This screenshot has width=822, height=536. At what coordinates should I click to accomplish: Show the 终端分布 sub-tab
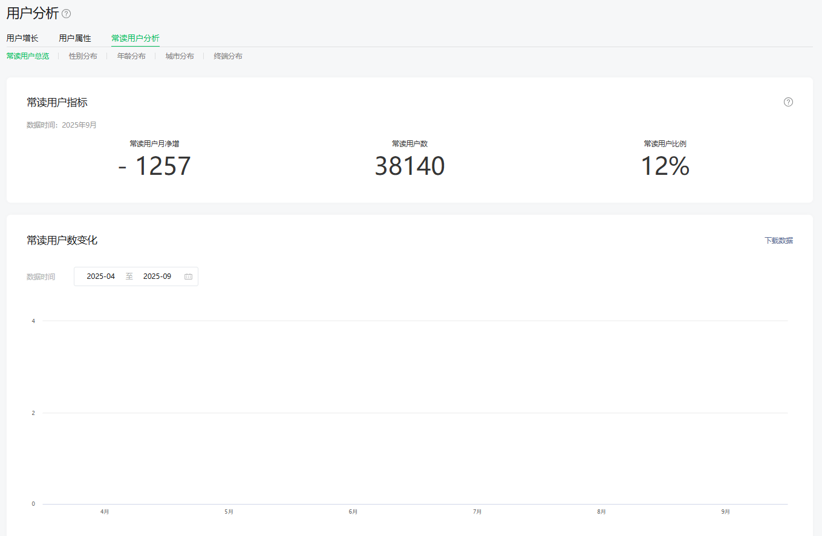228,56
